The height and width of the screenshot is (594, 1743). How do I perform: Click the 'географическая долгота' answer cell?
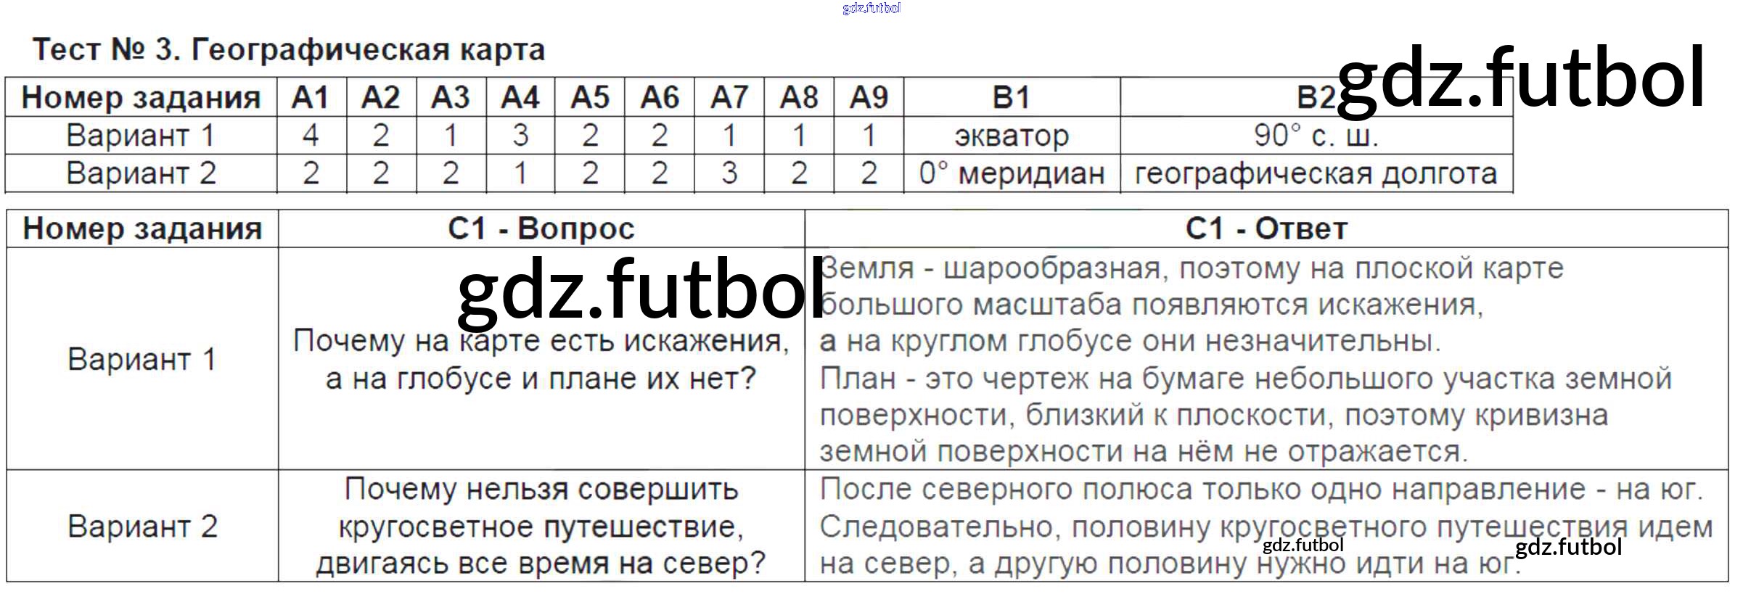(x=1316, y=173)
